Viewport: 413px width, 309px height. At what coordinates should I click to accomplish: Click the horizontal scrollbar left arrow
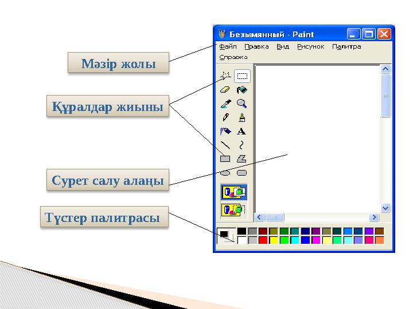(259, 217)
